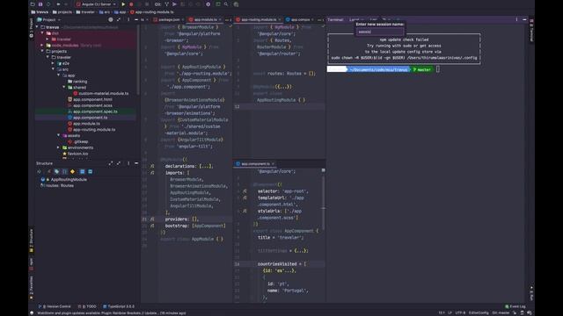Viewport: 563px width, 316px height.
Task: Click the Open folder icon in the top toolbar
Action: pyautogui.click(x=33, y=4)
